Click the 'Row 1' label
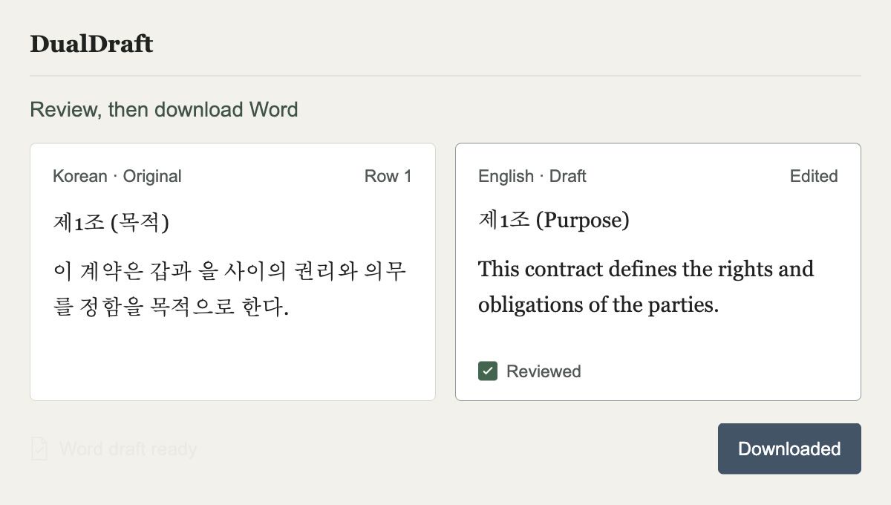The height and width of the screenshot is (505, 891). click(388, 176)
